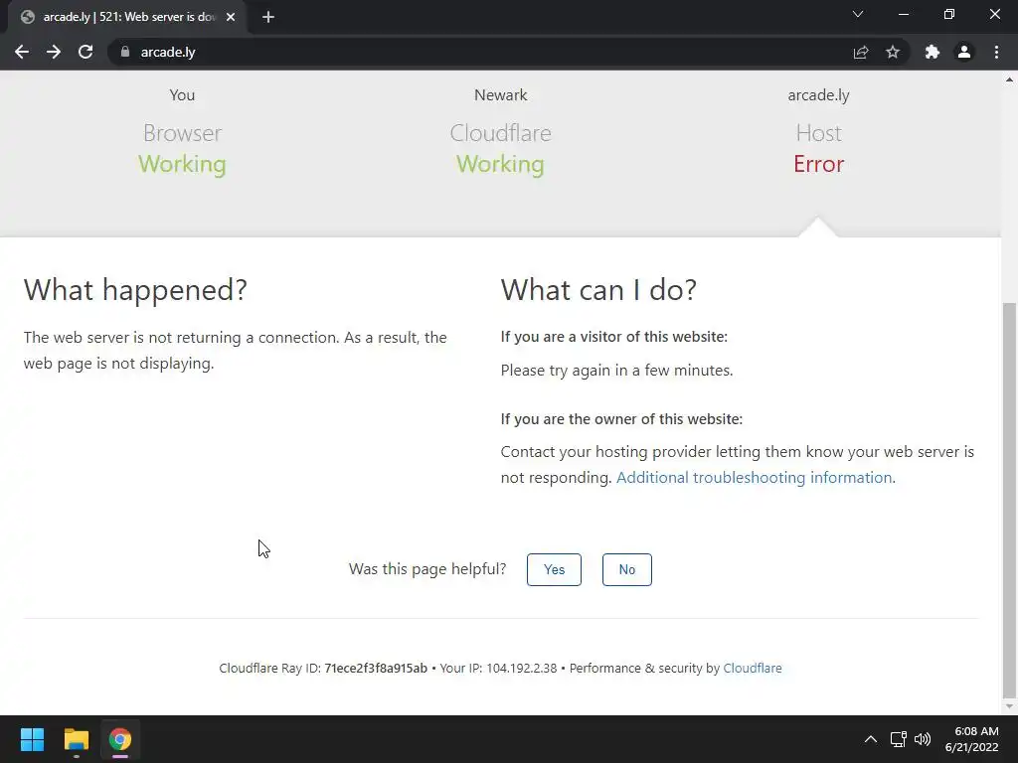The width and height of the screenshot is (1018, 763).
Task: Share this page using the share icon
Action: pos(861,52)
